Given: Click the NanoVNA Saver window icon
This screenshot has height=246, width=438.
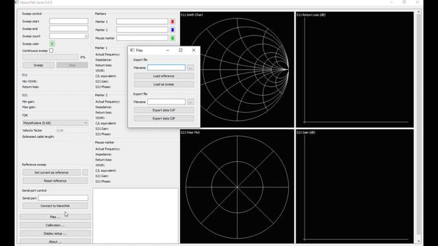Looking at the screenshot, I should (x=17, y=2).
